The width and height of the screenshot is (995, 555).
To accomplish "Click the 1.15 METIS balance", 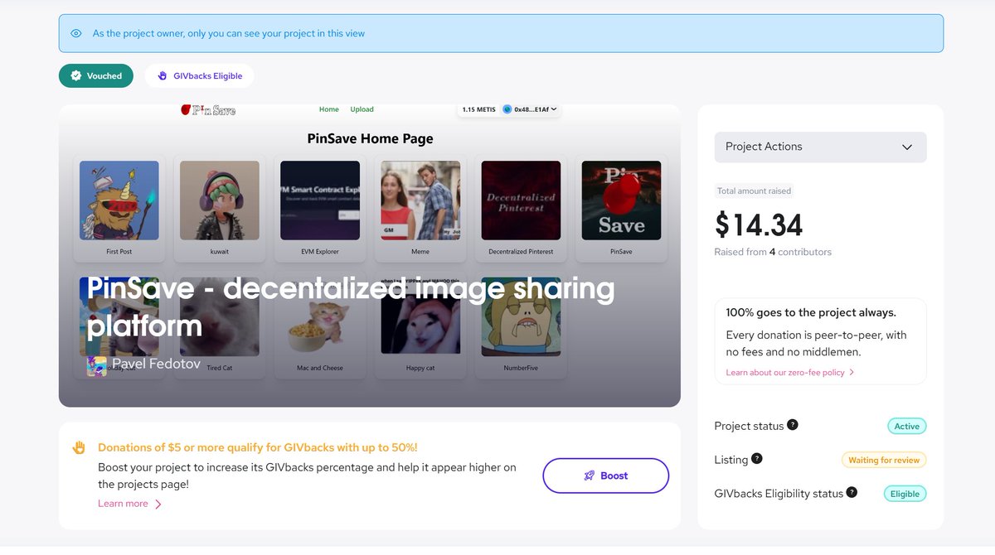I will 478,109.
